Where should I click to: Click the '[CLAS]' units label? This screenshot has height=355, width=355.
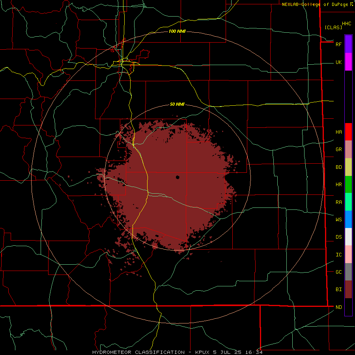click(333, 27)
